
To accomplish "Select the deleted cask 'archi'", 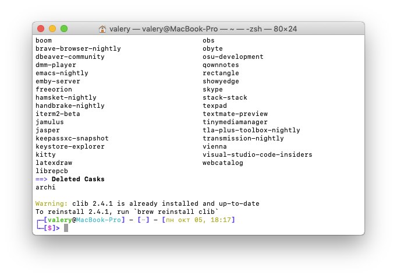I will point(45,187).
